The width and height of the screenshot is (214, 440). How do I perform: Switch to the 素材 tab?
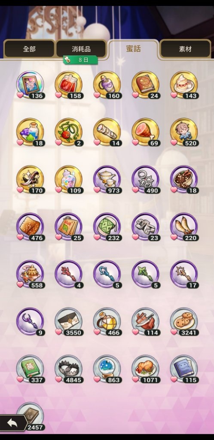point(185,49)
